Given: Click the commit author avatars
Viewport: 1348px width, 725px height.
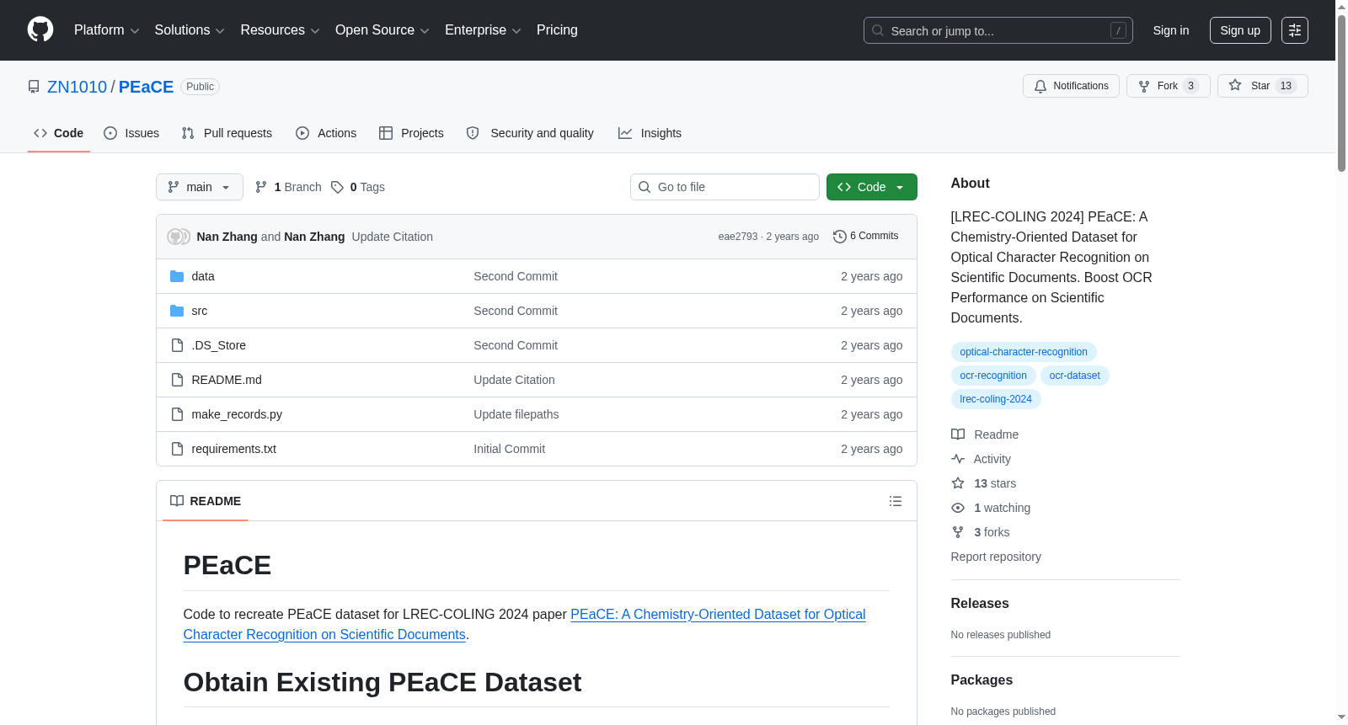Looking at the screenshot, I should 179,237.
